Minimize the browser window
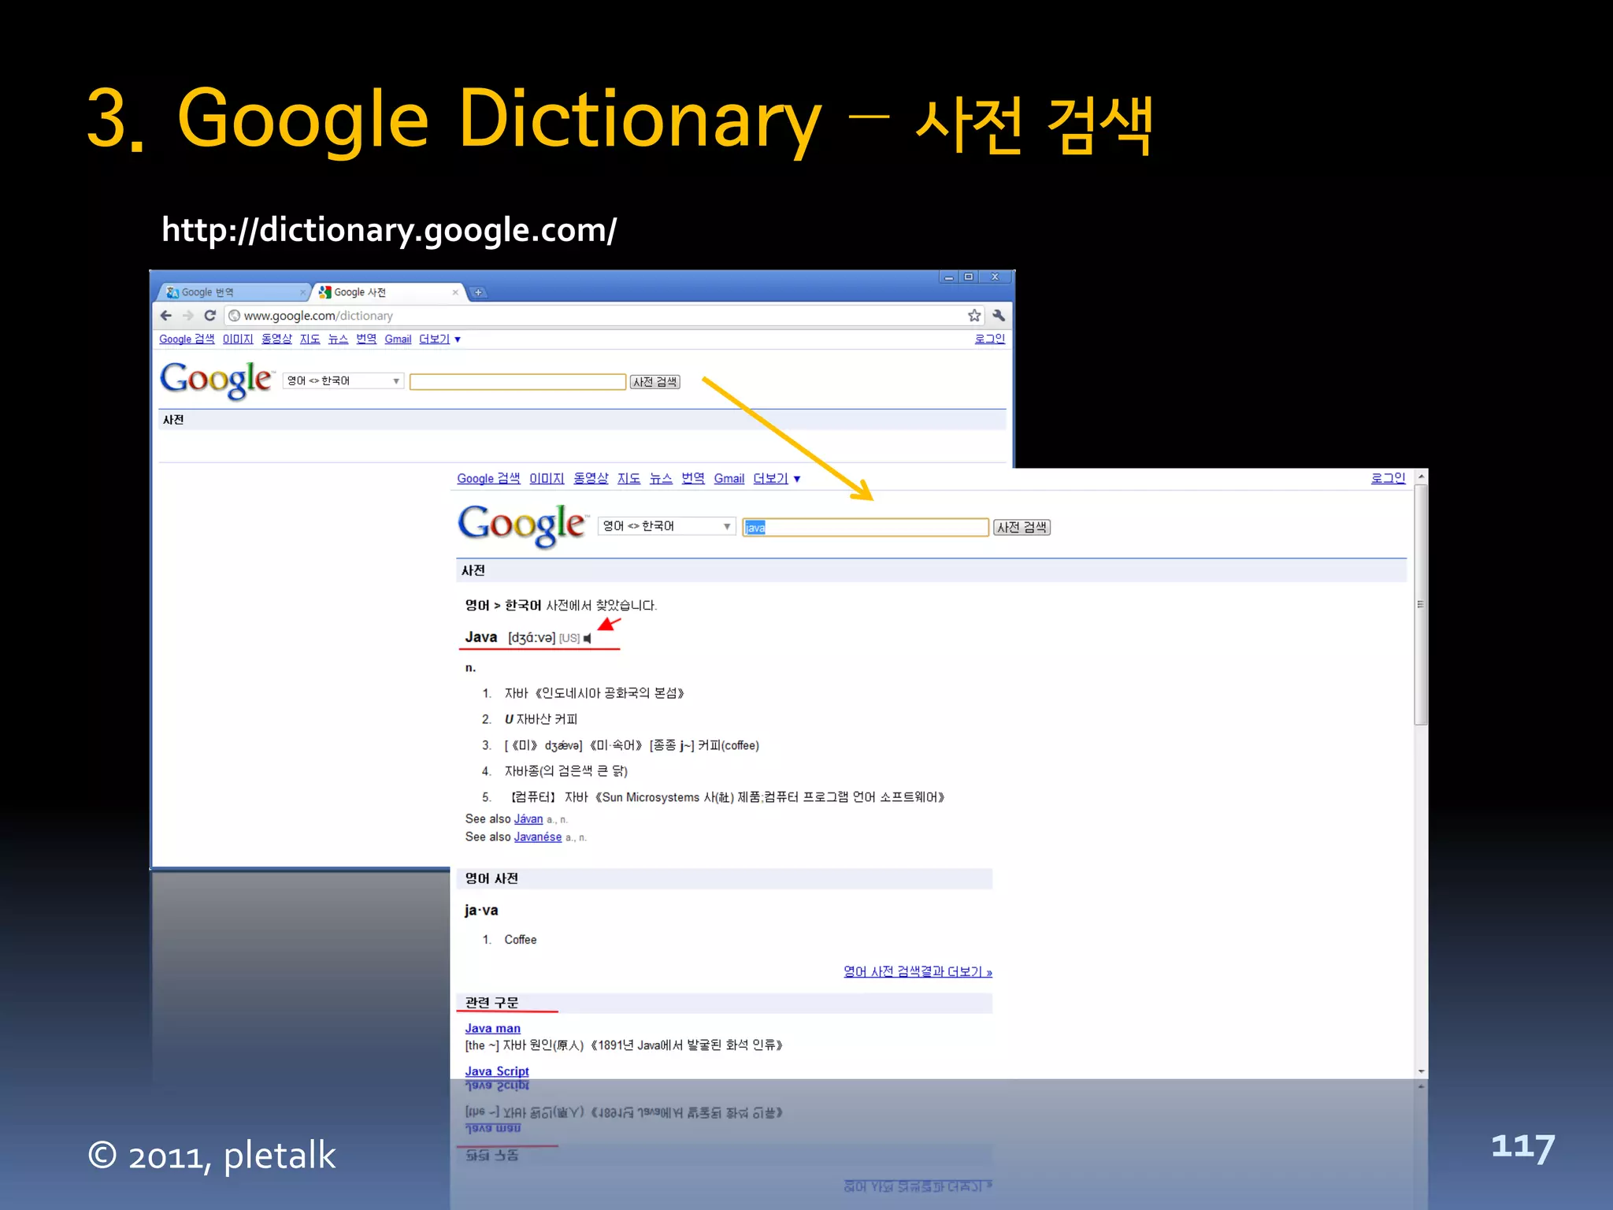1613x1210 pixels. click(949, 277)
